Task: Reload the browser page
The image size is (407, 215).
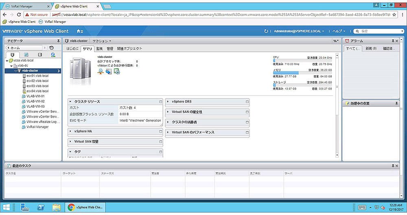Action: (x=19, y=15)
